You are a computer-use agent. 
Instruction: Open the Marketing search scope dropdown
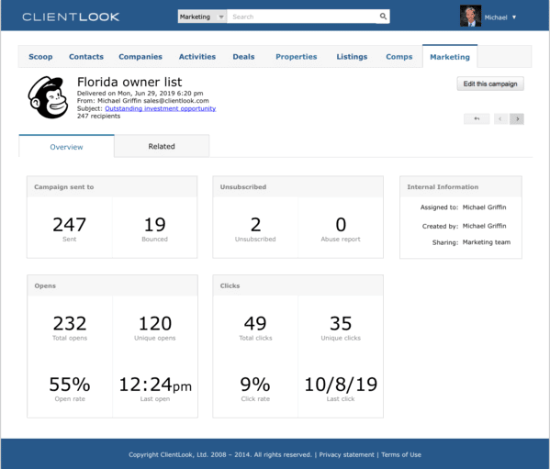(202, 17)
